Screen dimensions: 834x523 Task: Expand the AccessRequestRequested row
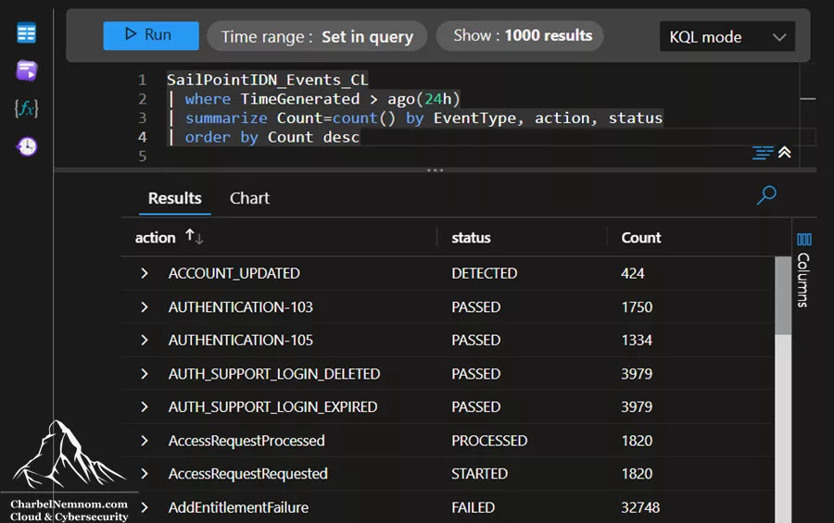coord(145,474)
